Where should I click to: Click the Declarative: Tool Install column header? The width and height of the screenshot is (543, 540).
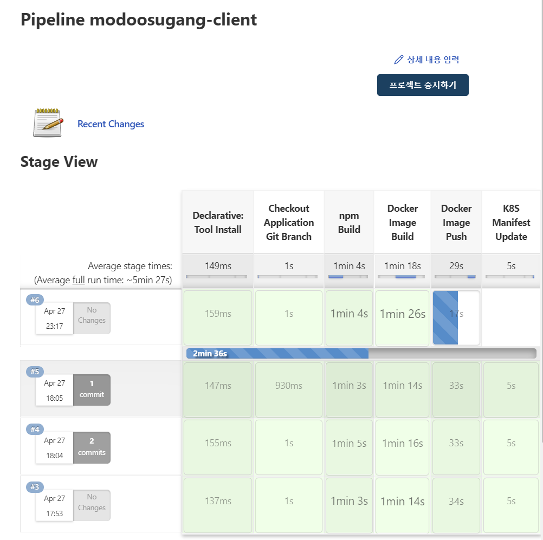(x=218, y=222)
